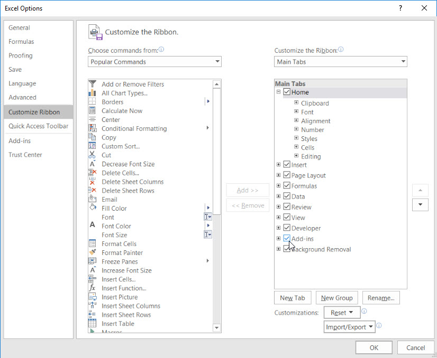
Task: Click the Add or Remove Filters funnel icon
Action: pyautogui.click(x=92, y=84)
